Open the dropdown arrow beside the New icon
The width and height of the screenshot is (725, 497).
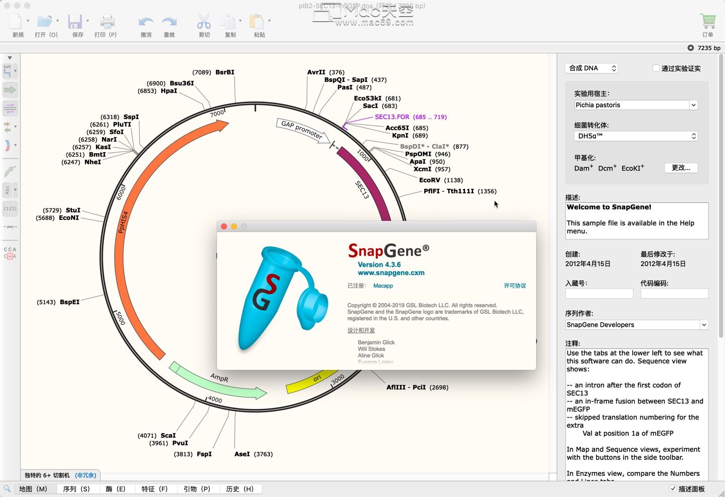[x=28, y=21]
